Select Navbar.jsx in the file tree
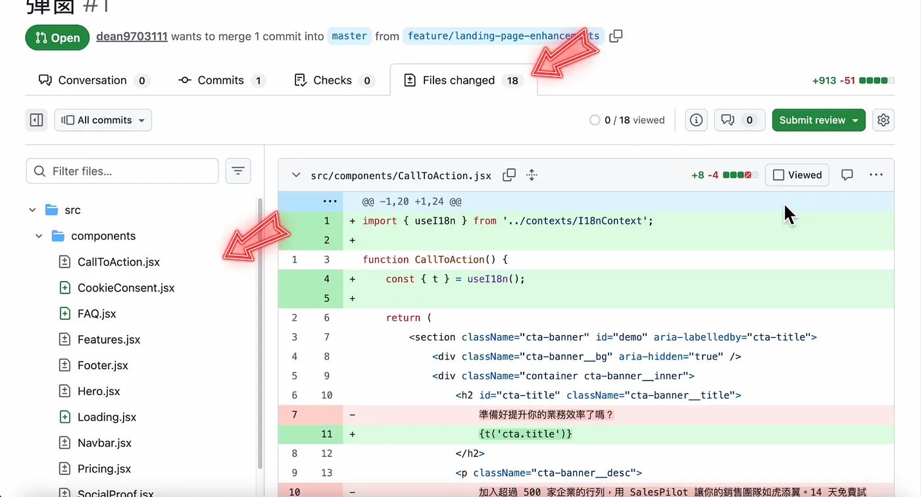The image size is (921, 497). point(104,443)
